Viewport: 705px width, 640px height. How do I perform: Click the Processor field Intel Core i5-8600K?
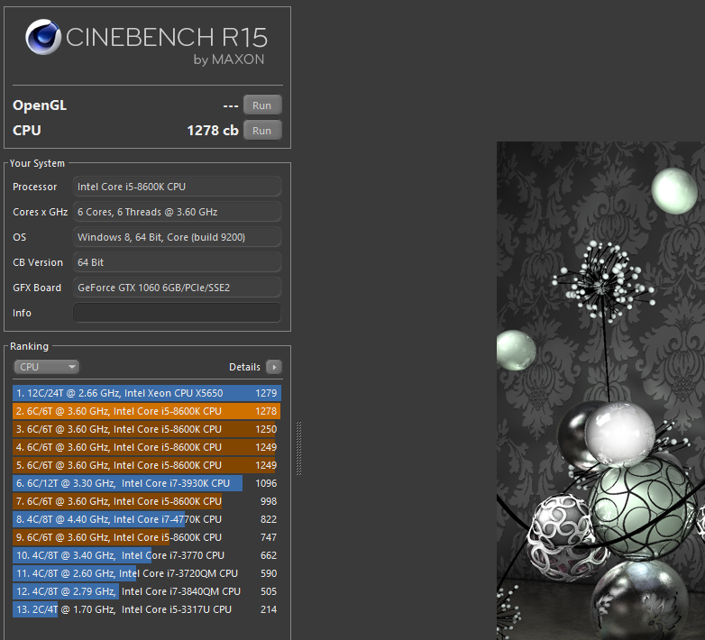point(177,187)
